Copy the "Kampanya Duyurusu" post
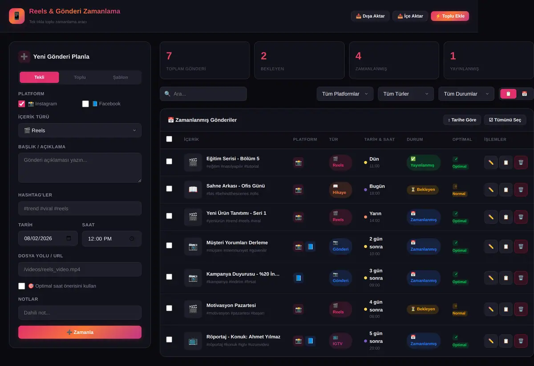This screenshot has width=534, height=366. [506, 278]
